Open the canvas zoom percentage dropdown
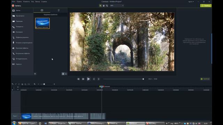 [x=117, y=6]
